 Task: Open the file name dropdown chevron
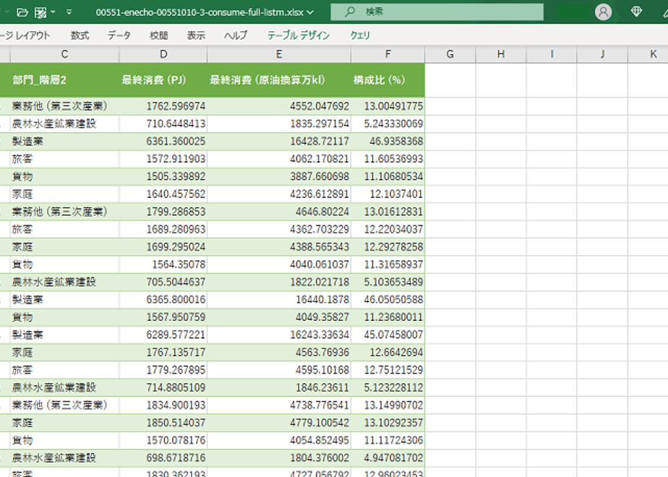(310, 12)
